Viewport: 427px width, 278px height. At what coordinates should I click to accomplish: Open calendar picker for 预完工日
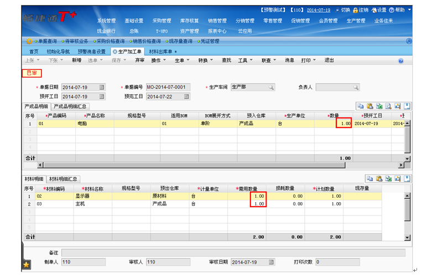tap(186, 97)
